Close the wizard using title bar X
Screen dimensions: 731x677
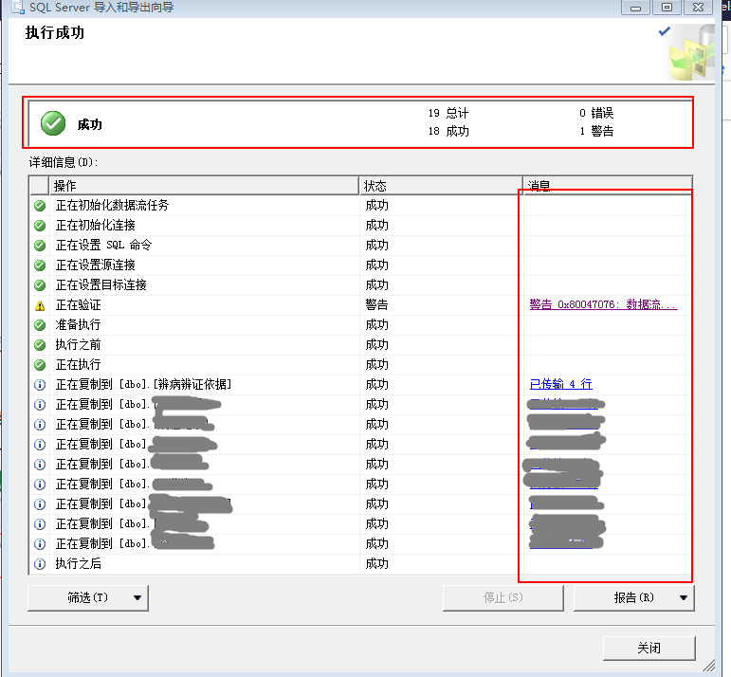point(698,8)
